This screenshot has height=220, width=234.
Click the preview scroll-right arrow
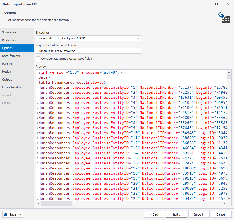(x=224, y=203)
